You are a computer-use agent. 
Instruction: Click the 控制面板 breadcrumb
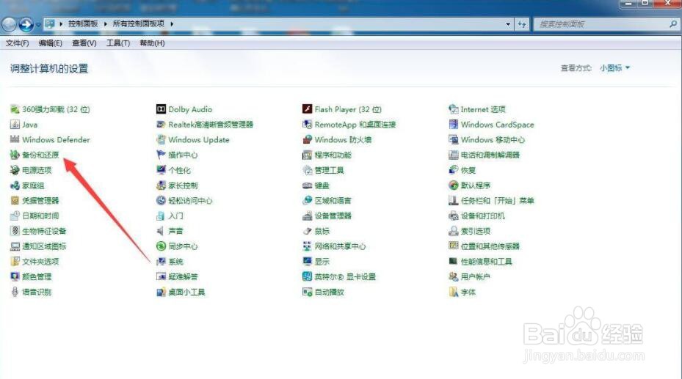click(83, 23)
